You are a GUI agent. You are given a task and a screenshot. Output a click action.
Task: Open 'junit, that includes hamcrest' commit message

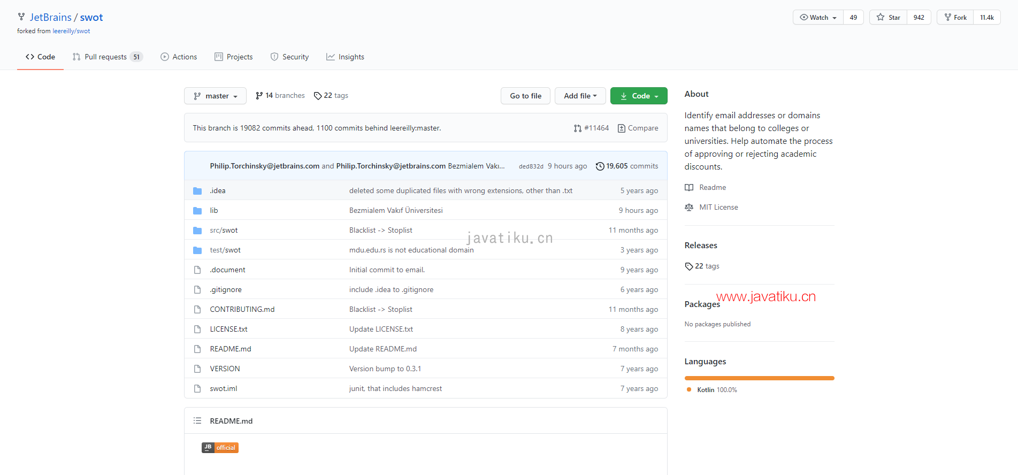tap(395, 389)
